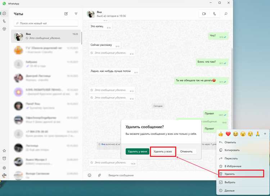
Task: Choose Данные in context menu
Action: click(243, 191)
